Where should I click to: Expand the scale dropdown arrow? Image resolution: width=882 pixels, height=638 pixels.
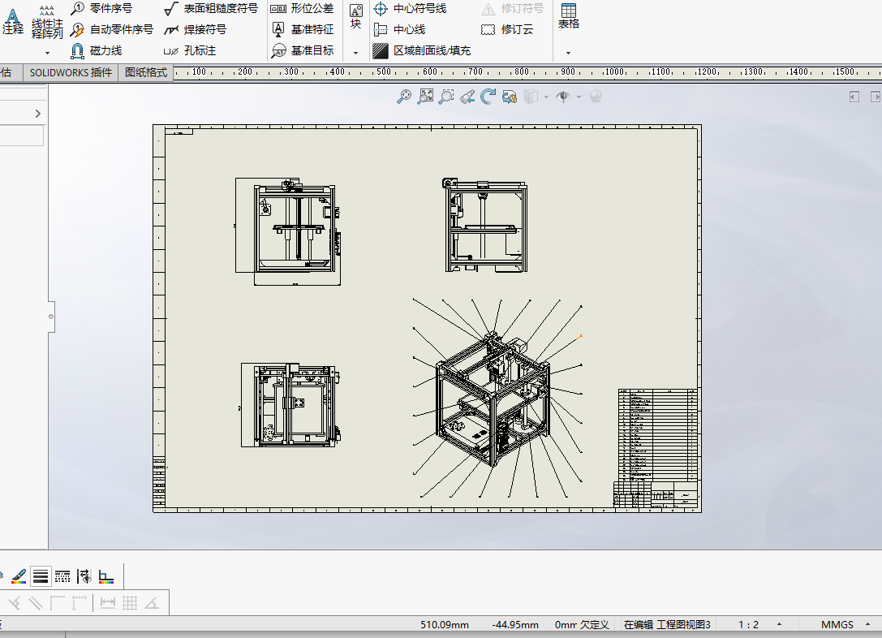click(779, 624)
